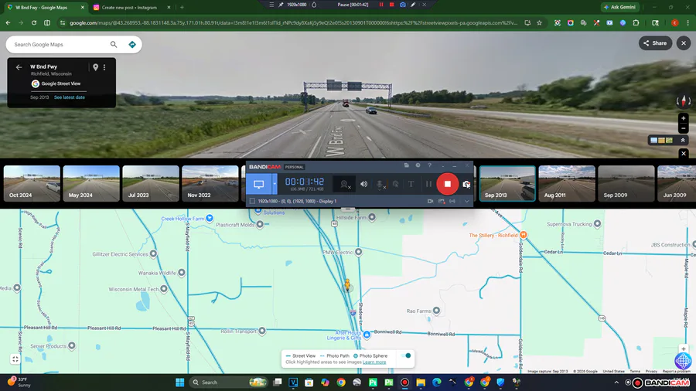Open a new browser tab

pyautogui.click(x=182, y=8)
